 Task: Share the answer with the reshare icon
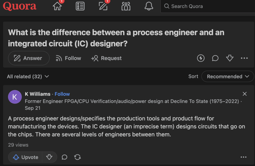point(77,157)
